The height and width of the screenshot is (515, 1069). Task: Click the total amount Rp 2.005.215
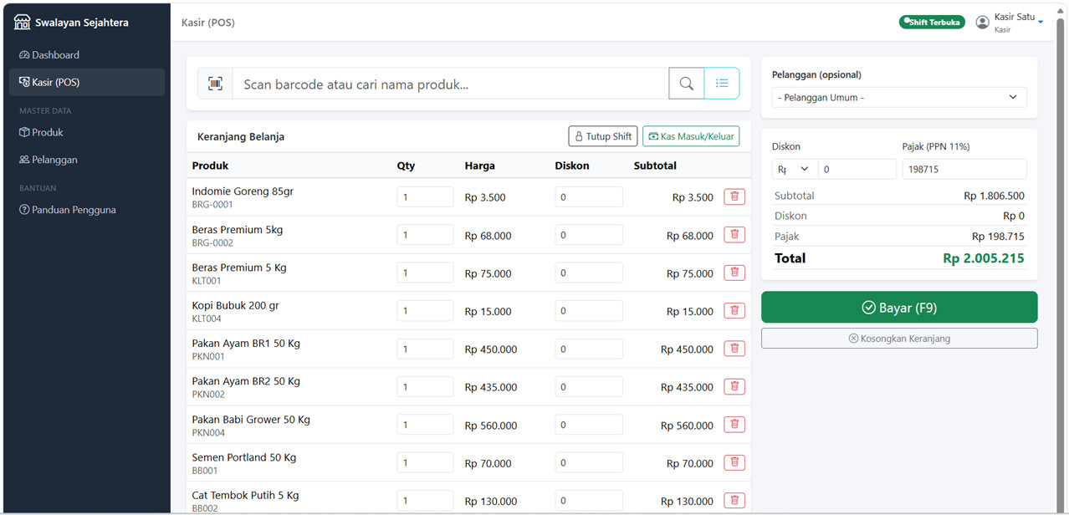[984, 258]
